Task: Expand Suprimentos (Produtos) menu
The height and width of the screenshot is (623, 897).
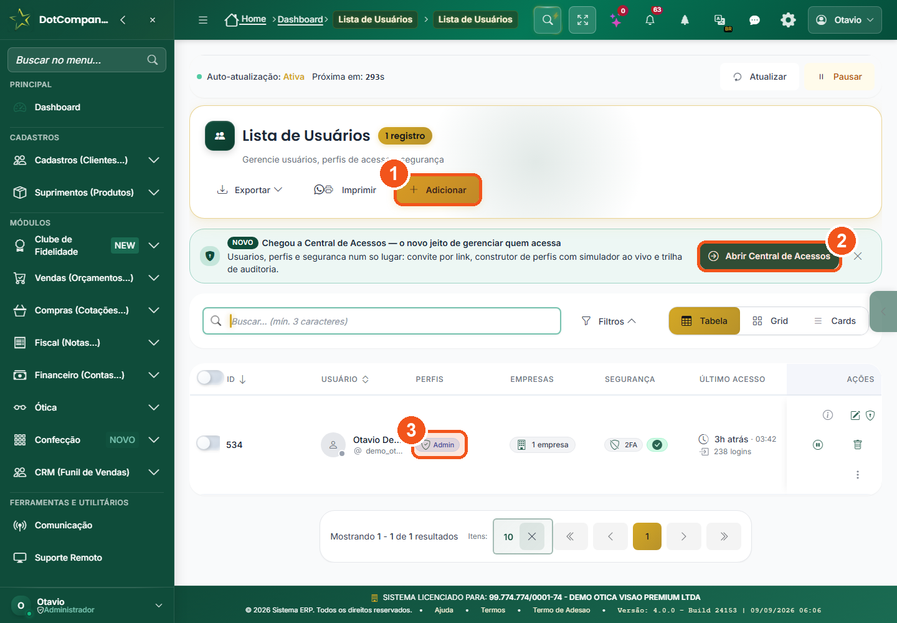Action: point(87,193)
